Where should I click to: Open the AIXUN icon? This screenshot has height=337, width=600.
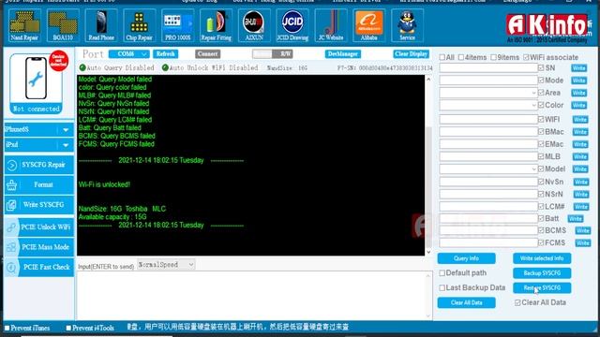coord(254,25)
